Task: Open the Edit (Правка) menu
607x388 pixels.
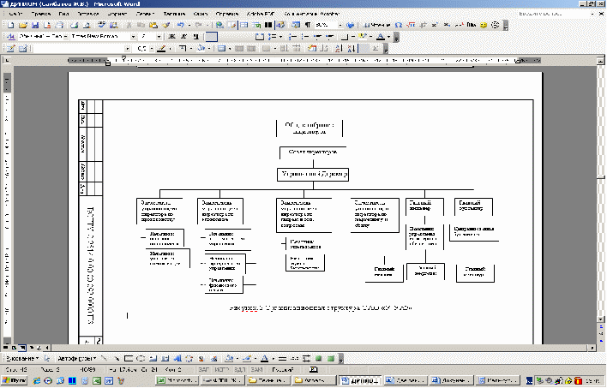Action: [x=41, y=14]
